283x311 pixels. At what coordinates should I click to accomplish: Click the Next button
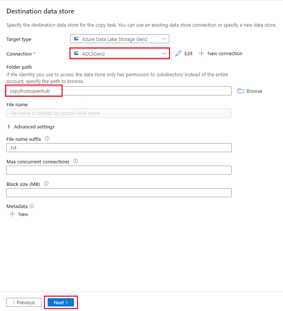pos(60,302)
